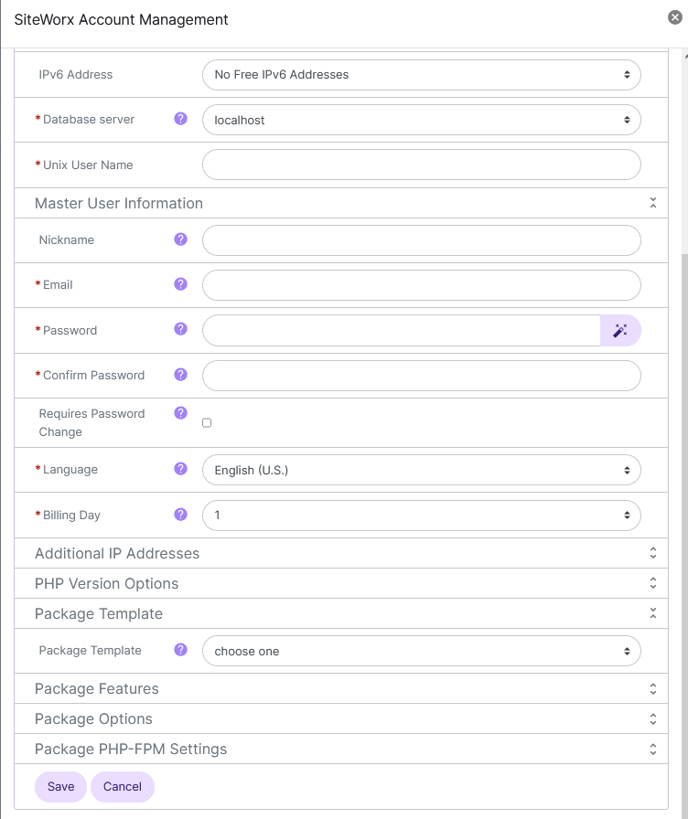This screenshot has width=688, height=819.
Task: Open the Language help tooltip
Action: pyautogui.click(x=180, y=469)
